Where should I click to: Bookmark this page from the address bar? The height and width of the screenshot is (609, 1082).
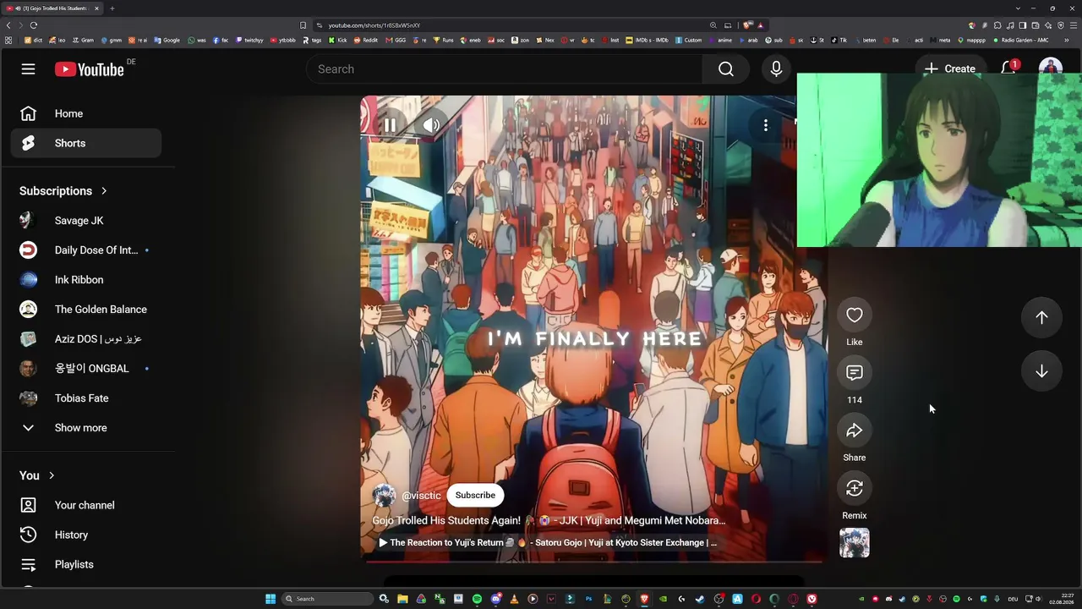pyautogui.click(x=303, y=25)
